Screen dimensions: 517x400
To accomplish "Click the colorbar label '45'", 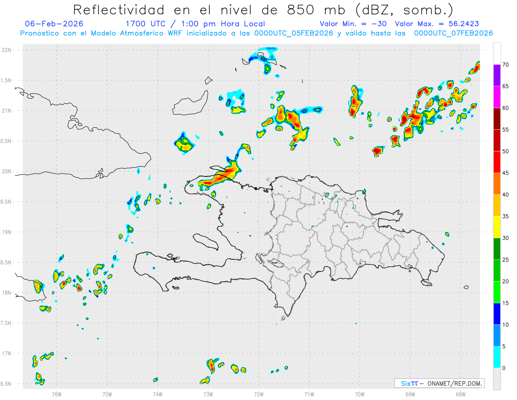I will pyautogui.click(x=505, y=173).
